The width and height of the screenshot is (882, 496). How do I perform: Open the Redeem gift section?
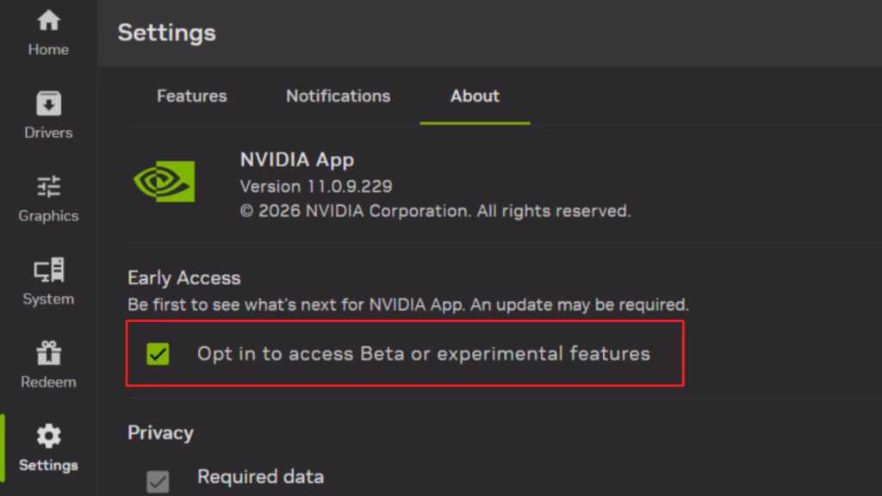click(x=48, y=365)
